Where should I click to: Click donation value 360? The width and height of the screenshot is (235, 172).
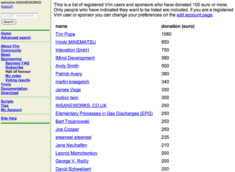[165, 74]
